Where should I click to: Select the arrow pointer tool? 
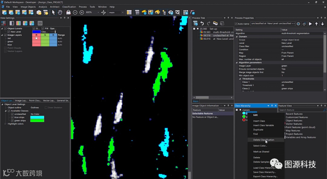(54, 12)
